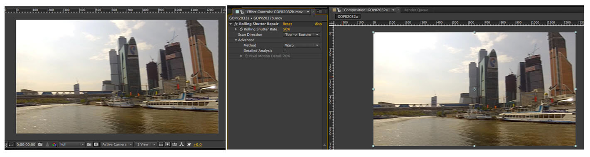Click the 0;00;00;00 current time display
This screenshot has width=590, height=157.
[26, 144]
